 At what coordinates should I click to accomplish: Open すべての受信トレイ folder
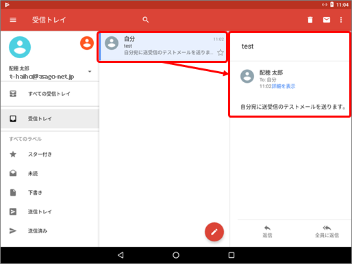pos(50,94)
